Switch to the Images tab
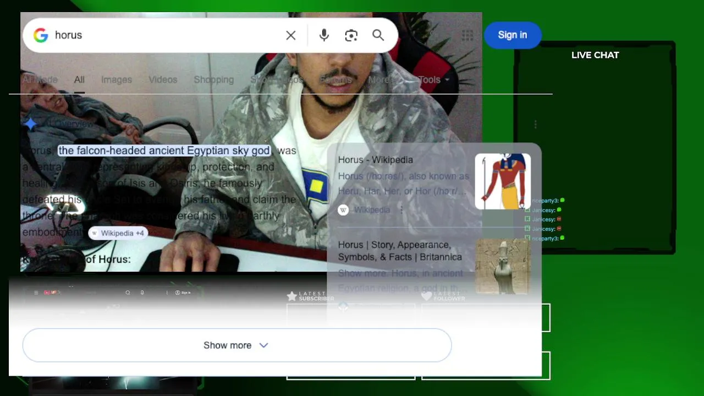Image resolution: width=704 pixels, height=396 pixels. [x=117, y=80]
